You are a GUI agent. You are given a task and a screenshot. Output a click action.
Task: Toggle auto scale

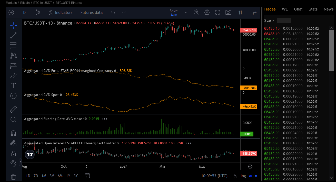point(253,176)
